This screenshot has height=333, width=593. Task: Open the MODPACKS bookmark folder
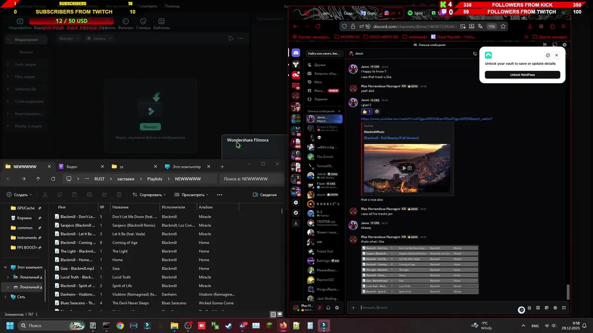347,37
